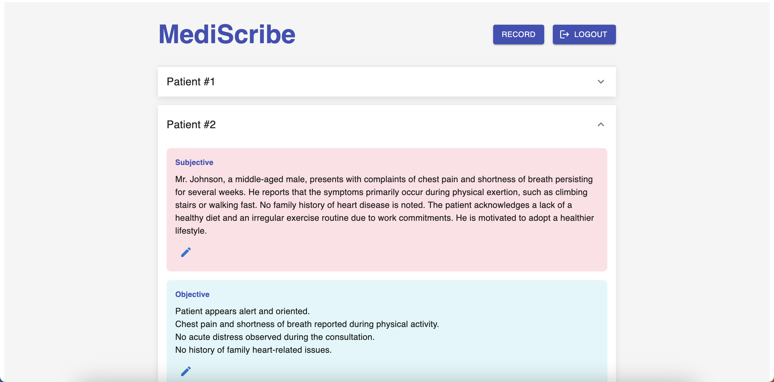Select the Subjective section heading
The height and width of the screenshot is (382, 774).
[194, 162]
